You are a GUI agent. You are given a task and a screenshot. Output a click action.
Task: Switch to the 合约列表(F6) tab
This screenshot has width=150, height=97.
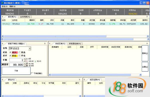pyautogui.click(x=25, y=17)
